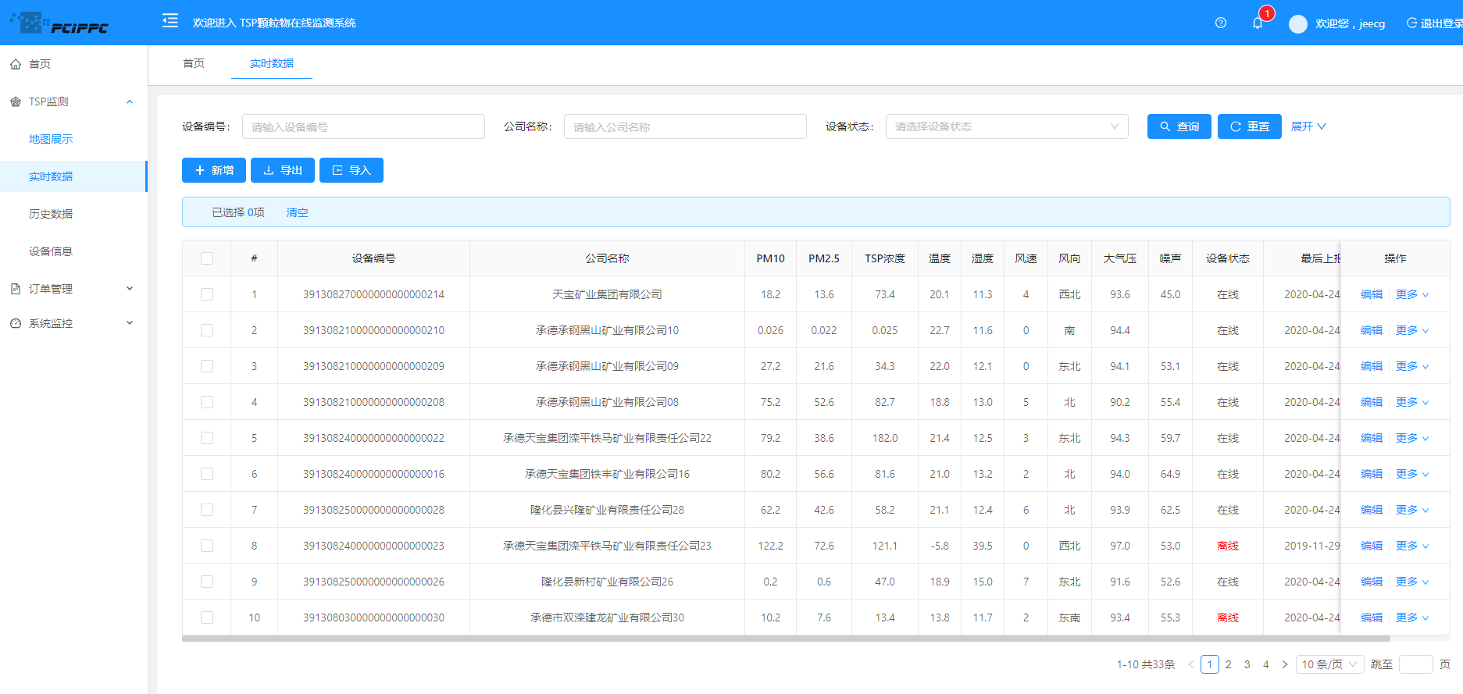Click the TSP浓度 column header

pyautogui.click(x=885, y=258)
